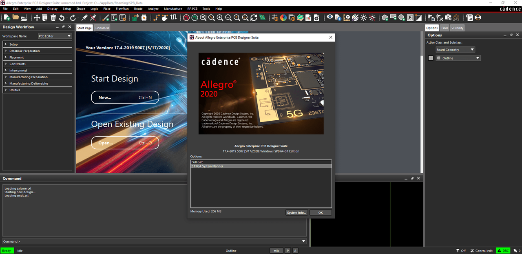Click the General edit mode status
The height and width of the screenshot is (254, 522).
point(481,251)
